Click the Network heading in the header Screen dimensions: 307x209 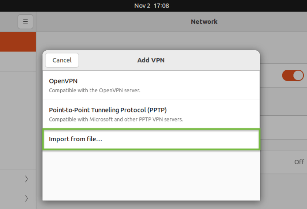point(204,21)
